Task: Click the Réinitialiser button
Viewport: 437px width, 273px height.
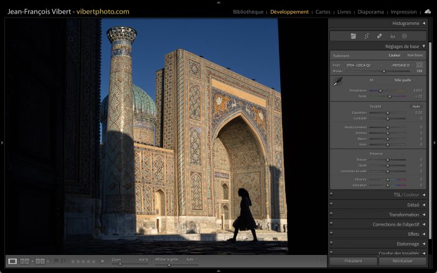Action: 403,261
